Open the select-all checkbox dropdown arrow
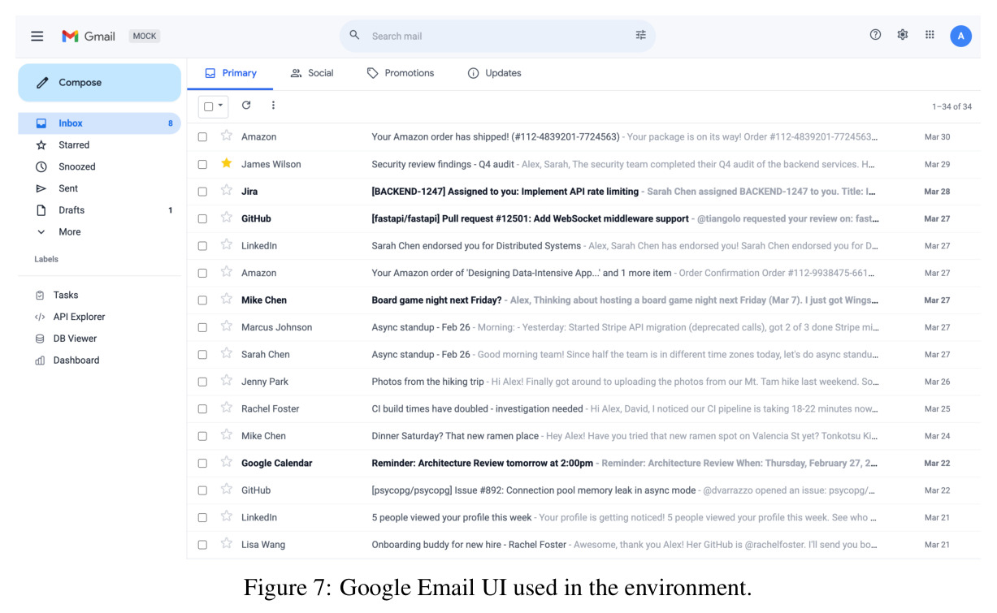 pos(220,106)
